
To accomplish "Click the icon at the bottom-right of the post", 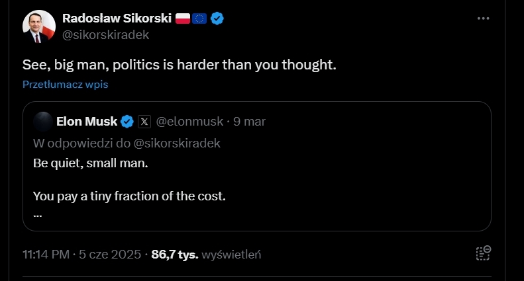I will 483,253.
